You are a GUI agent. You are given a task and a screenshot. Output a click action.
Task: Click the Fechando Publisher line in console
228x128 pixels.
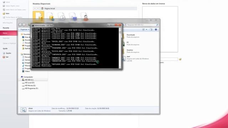pos(42,66)
